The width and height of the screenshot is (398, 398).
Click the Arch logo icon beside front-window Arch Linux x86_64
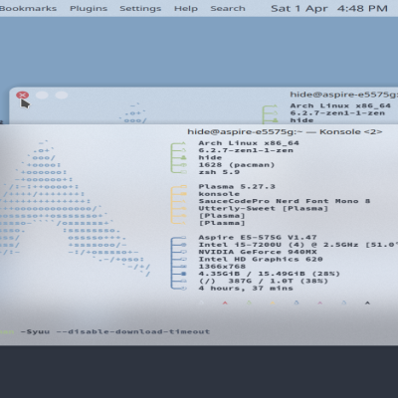183,143
